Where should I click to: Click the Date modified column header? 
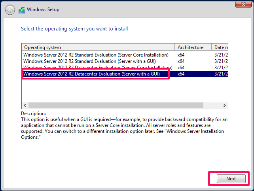pyautogui.click(x=220, y=47)
